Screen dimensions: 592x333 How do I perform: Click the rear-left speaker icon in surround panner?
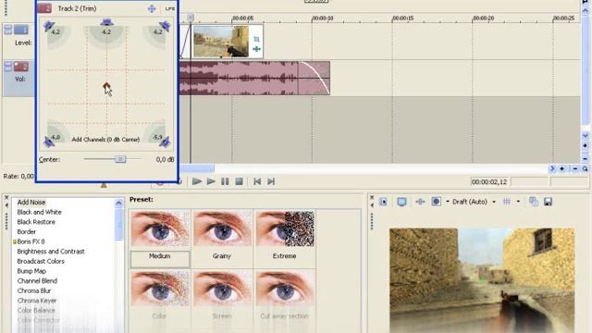click(49, 142)
